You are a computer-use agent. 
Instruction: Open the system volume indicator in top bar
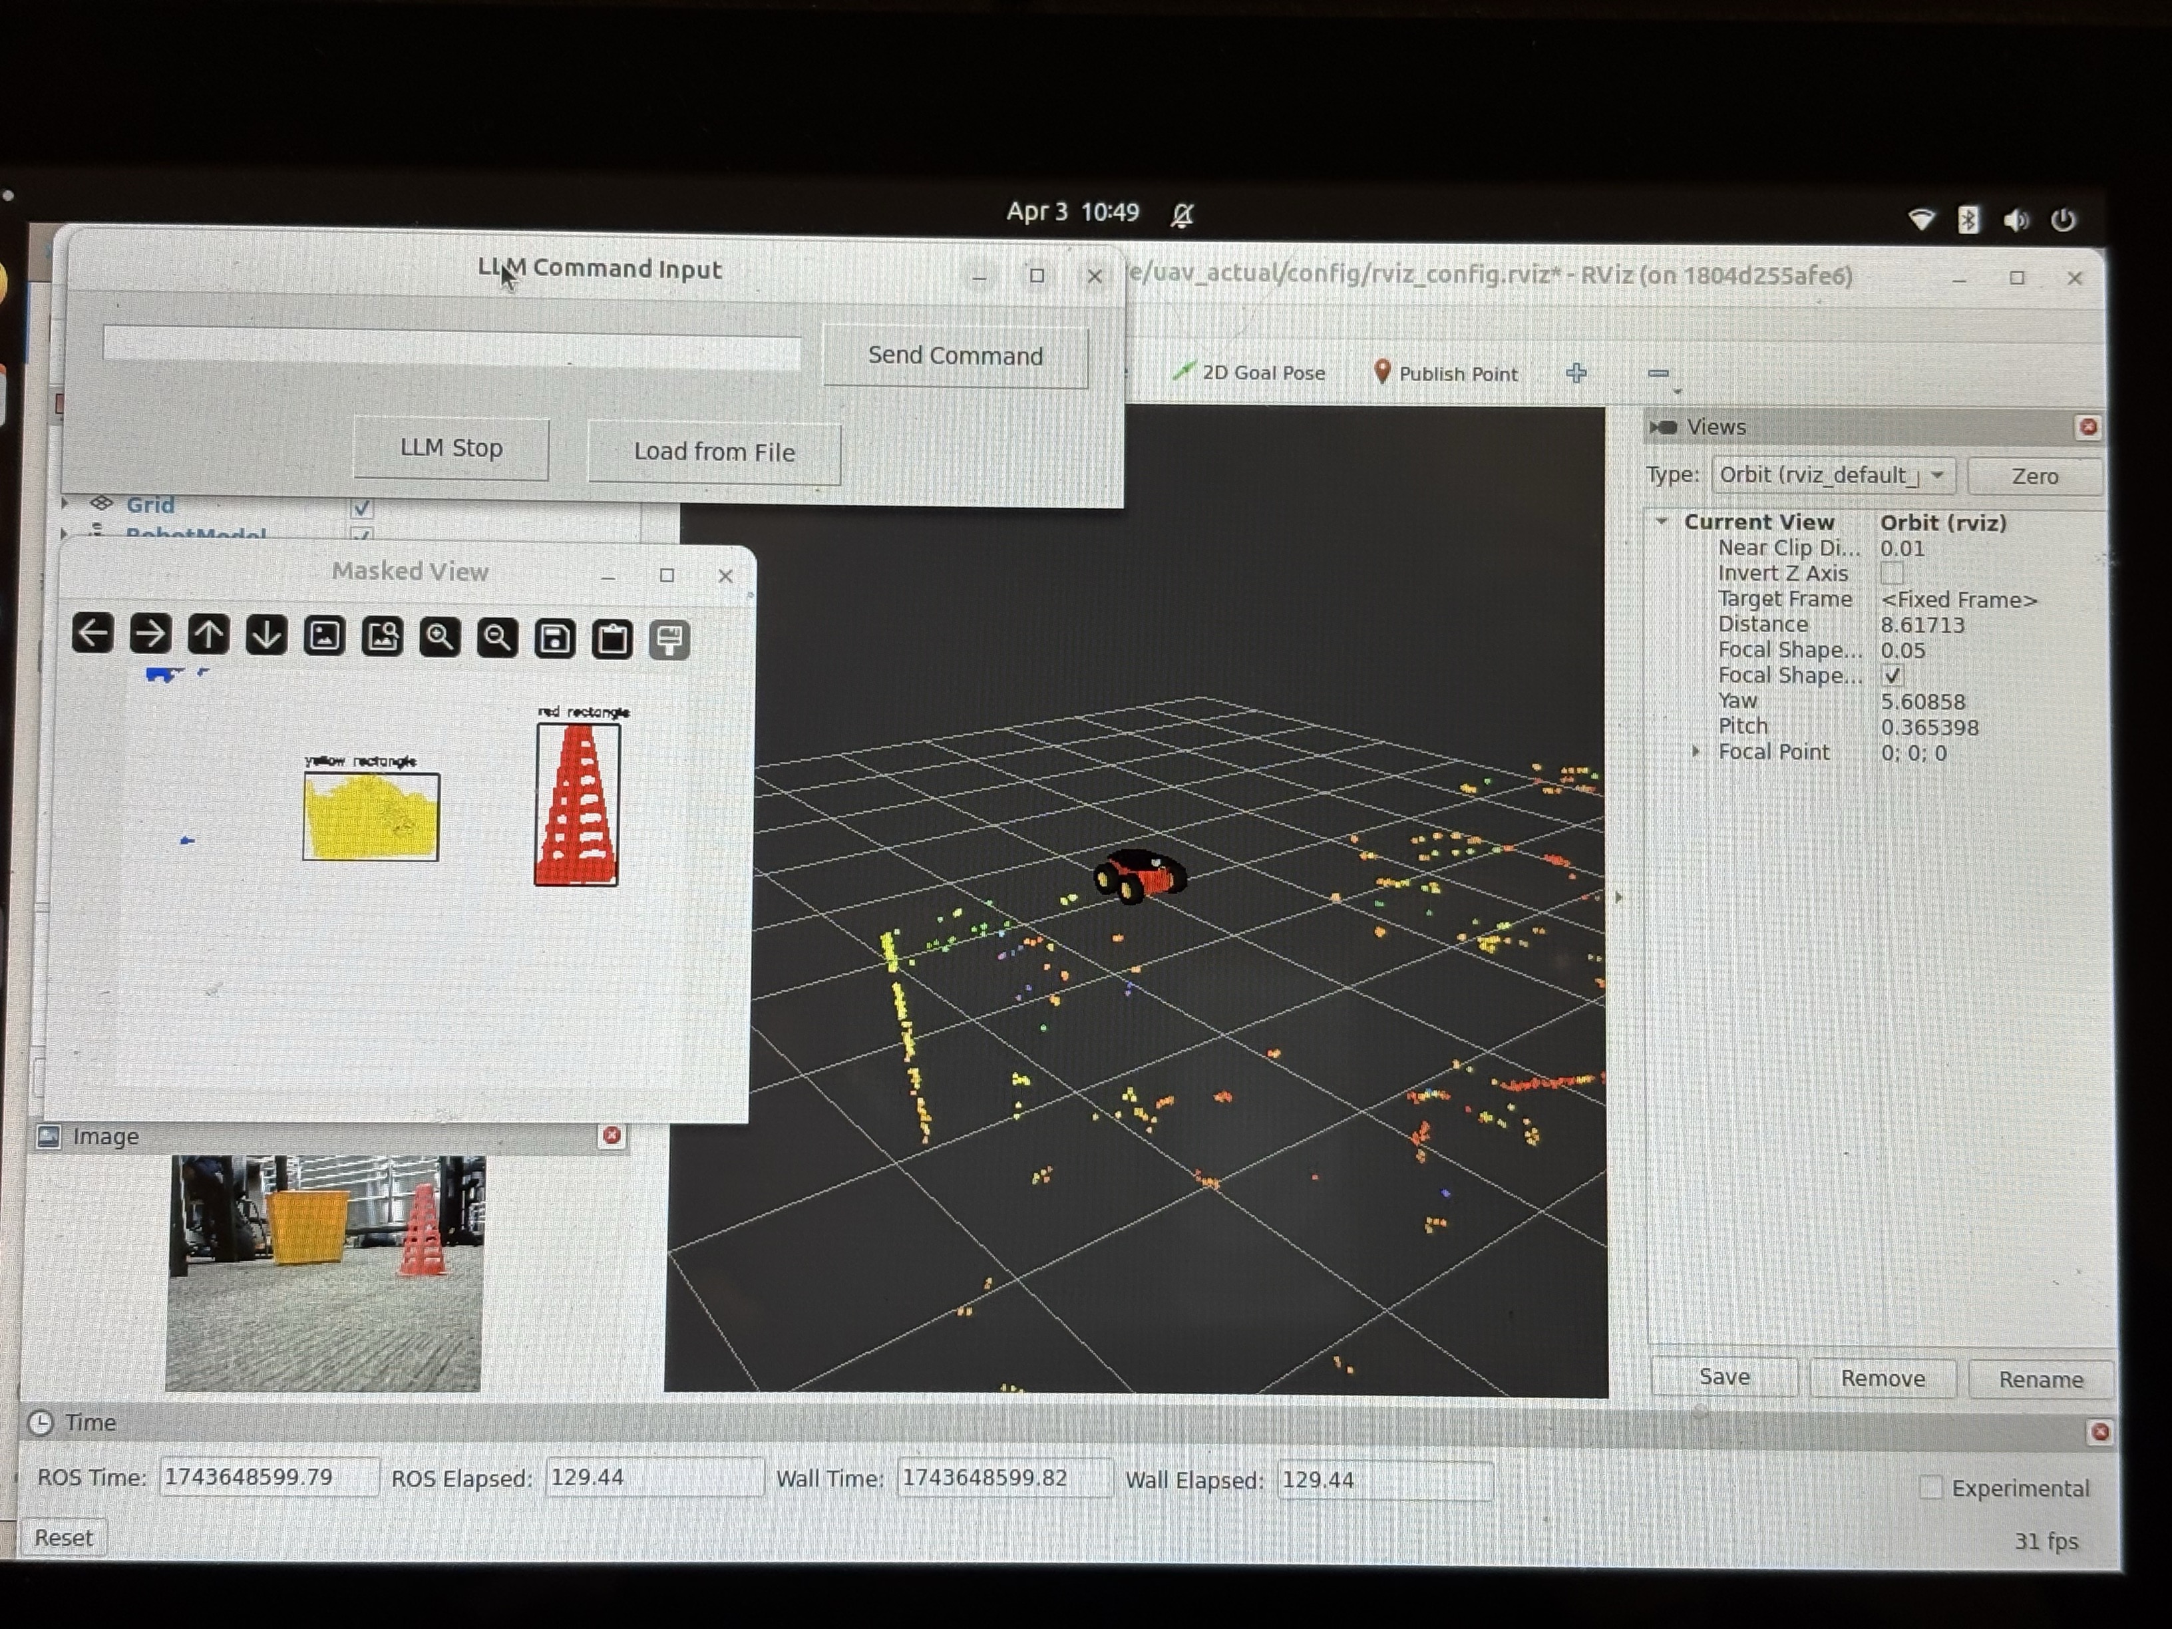tap(2015, 220)
